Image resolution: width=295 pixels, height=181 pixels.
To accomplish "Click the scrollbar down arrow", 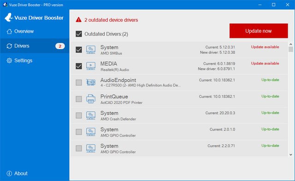I will pos(291,155).
